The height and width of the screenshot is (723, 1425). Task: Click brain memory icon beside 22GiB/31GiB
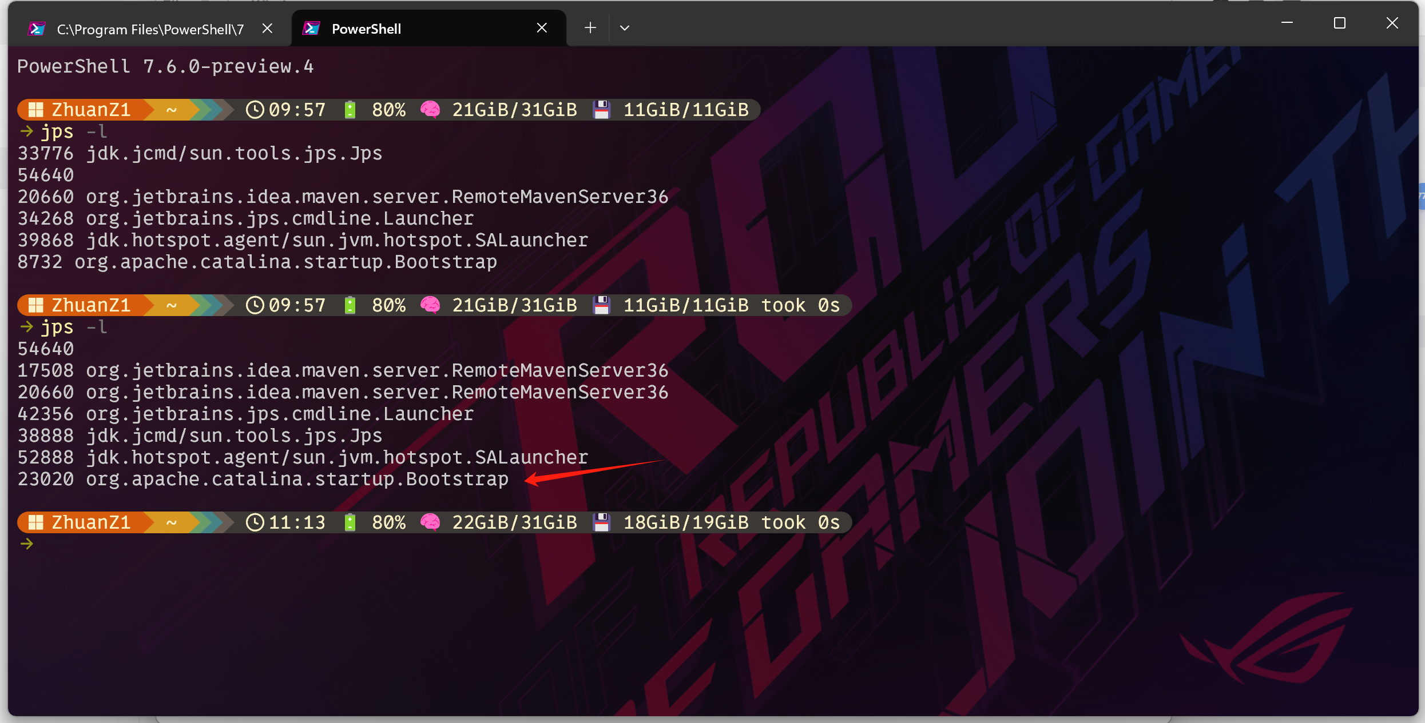point(430,522)
